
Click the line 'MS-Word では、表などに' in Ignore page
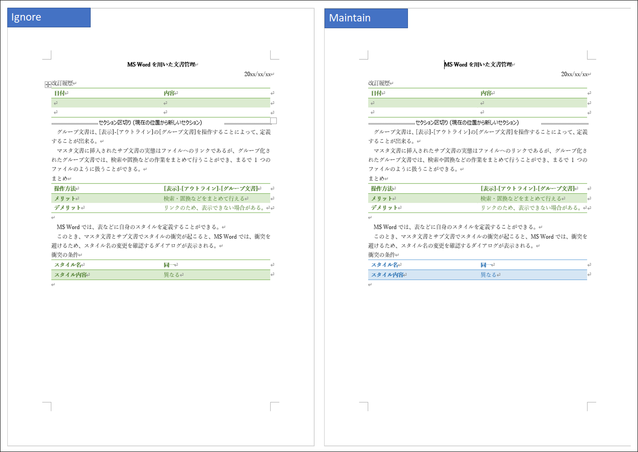tap(139, 227)
